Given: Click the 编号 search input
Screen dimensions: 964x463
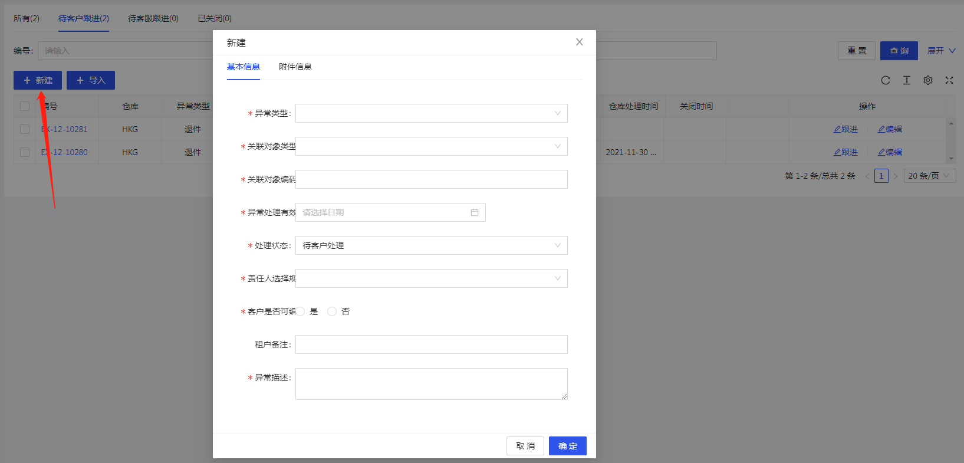Looking at the screenshot, I should 126,51.
